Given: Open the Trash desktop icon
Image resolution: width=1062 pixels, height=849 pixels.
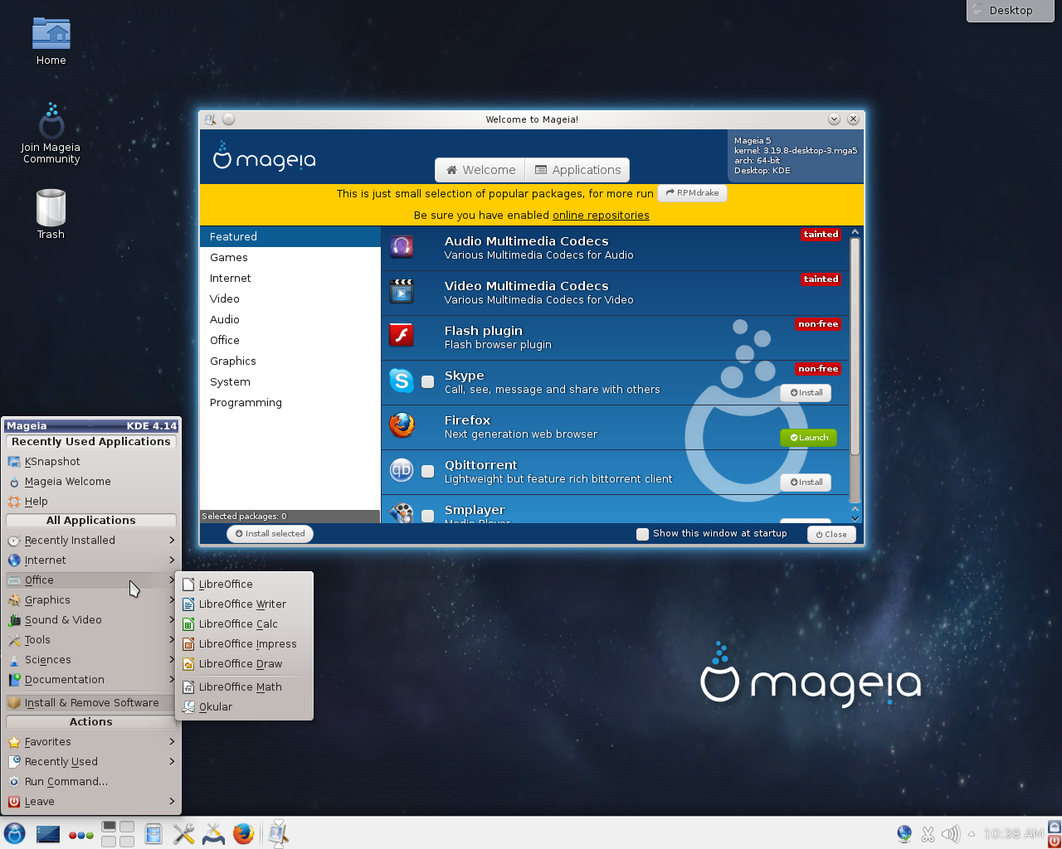Looking at the screenshot, I should [x=51, y=215].
